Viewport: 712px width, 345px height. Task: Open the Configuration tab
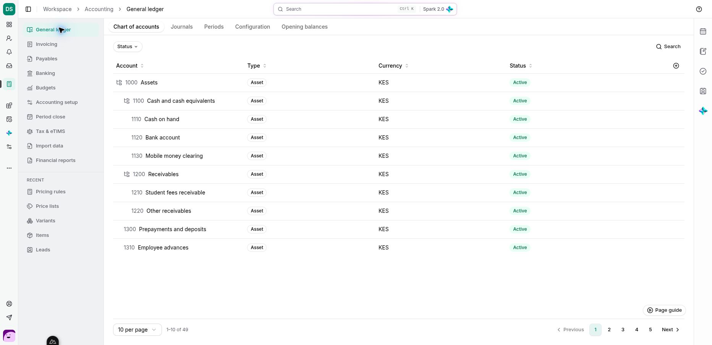pos(252,27)
